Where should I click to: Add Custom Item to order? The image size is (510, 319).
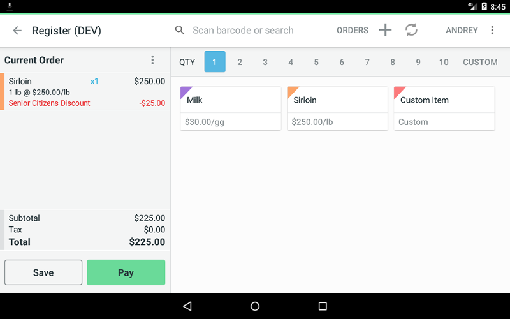[x=444, y=108]
